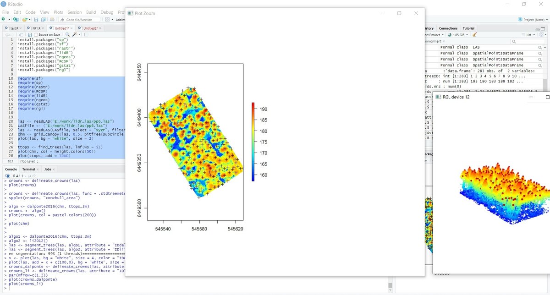
Task: Click the broom clear workspace icon
Action: (474, 35)
